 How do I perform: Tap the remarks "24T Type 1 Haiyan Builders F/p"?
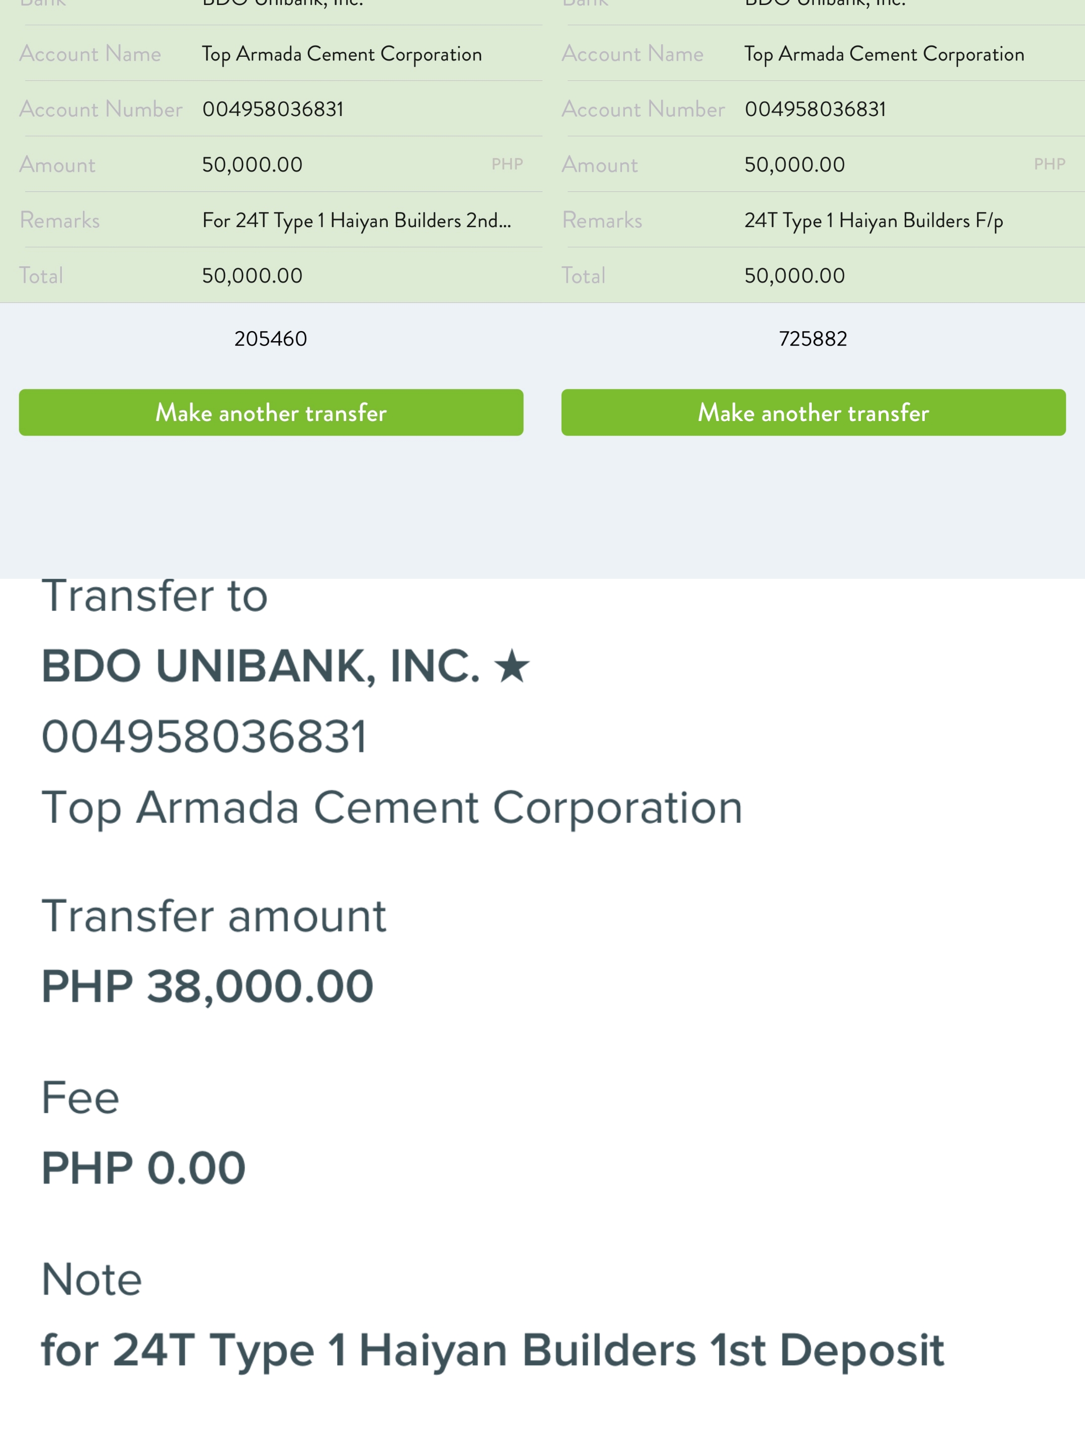[873, 221]
